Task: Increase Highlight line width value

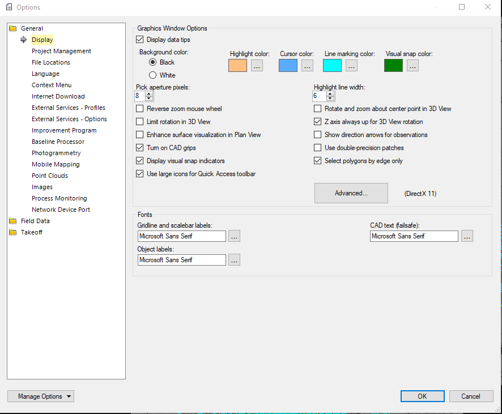Action: (x=330, y=94)
